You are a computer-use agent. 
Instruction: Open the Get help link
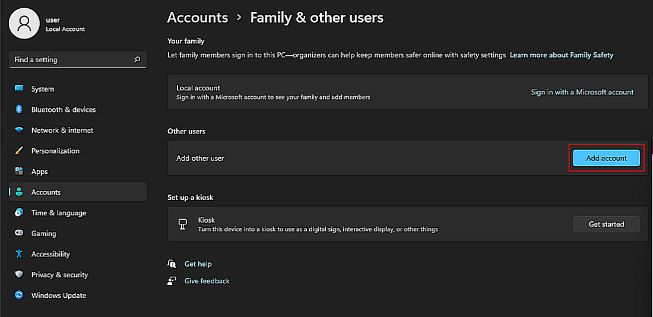[198, 264]
